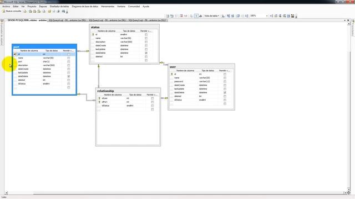Toggle allow-nulls checkbox for port table name row

click(69, 58)
